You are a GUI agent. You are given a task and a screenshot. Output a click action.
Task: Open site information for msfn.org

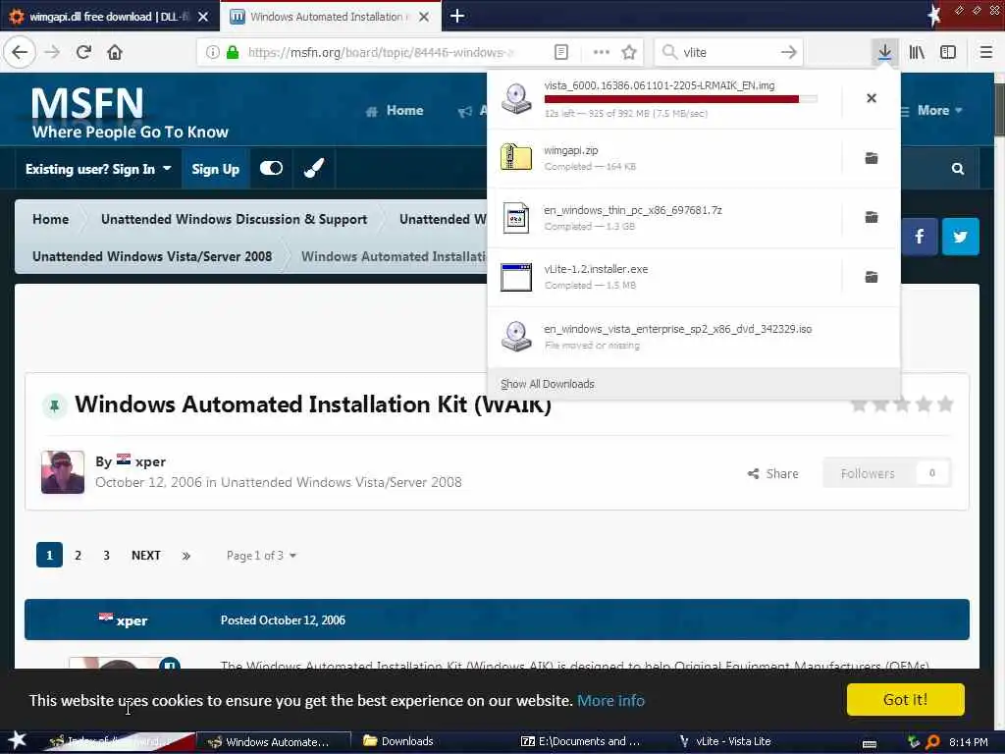212,52
